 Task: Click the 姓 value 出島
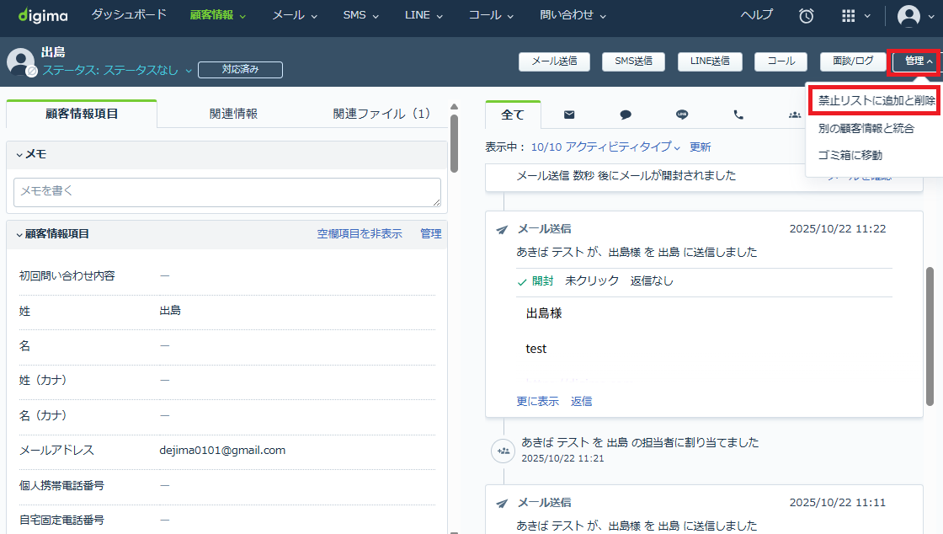(x=170, y=311)
